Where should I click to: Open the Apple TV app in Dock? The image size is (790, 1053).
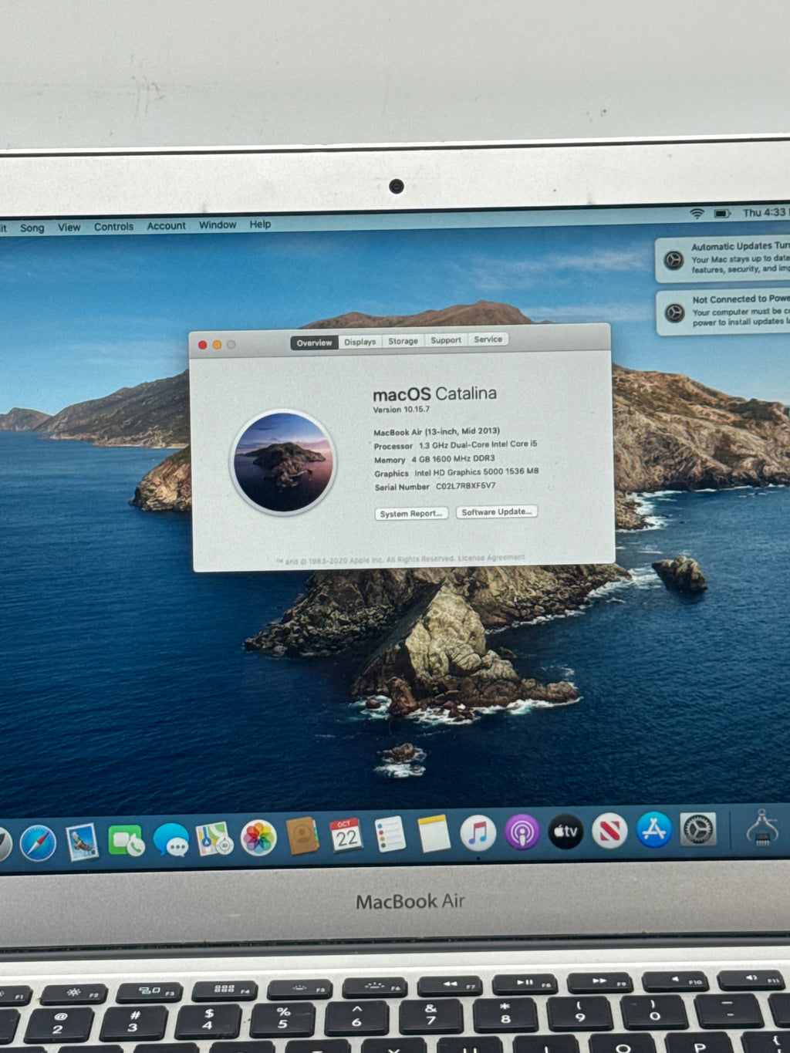pyautogui.click(x=565, y=832)
